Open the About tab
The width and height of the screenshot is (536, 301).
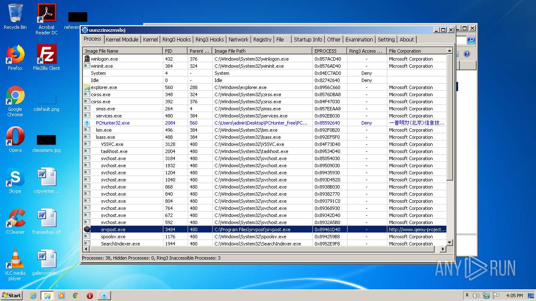[x=407, y=39]
